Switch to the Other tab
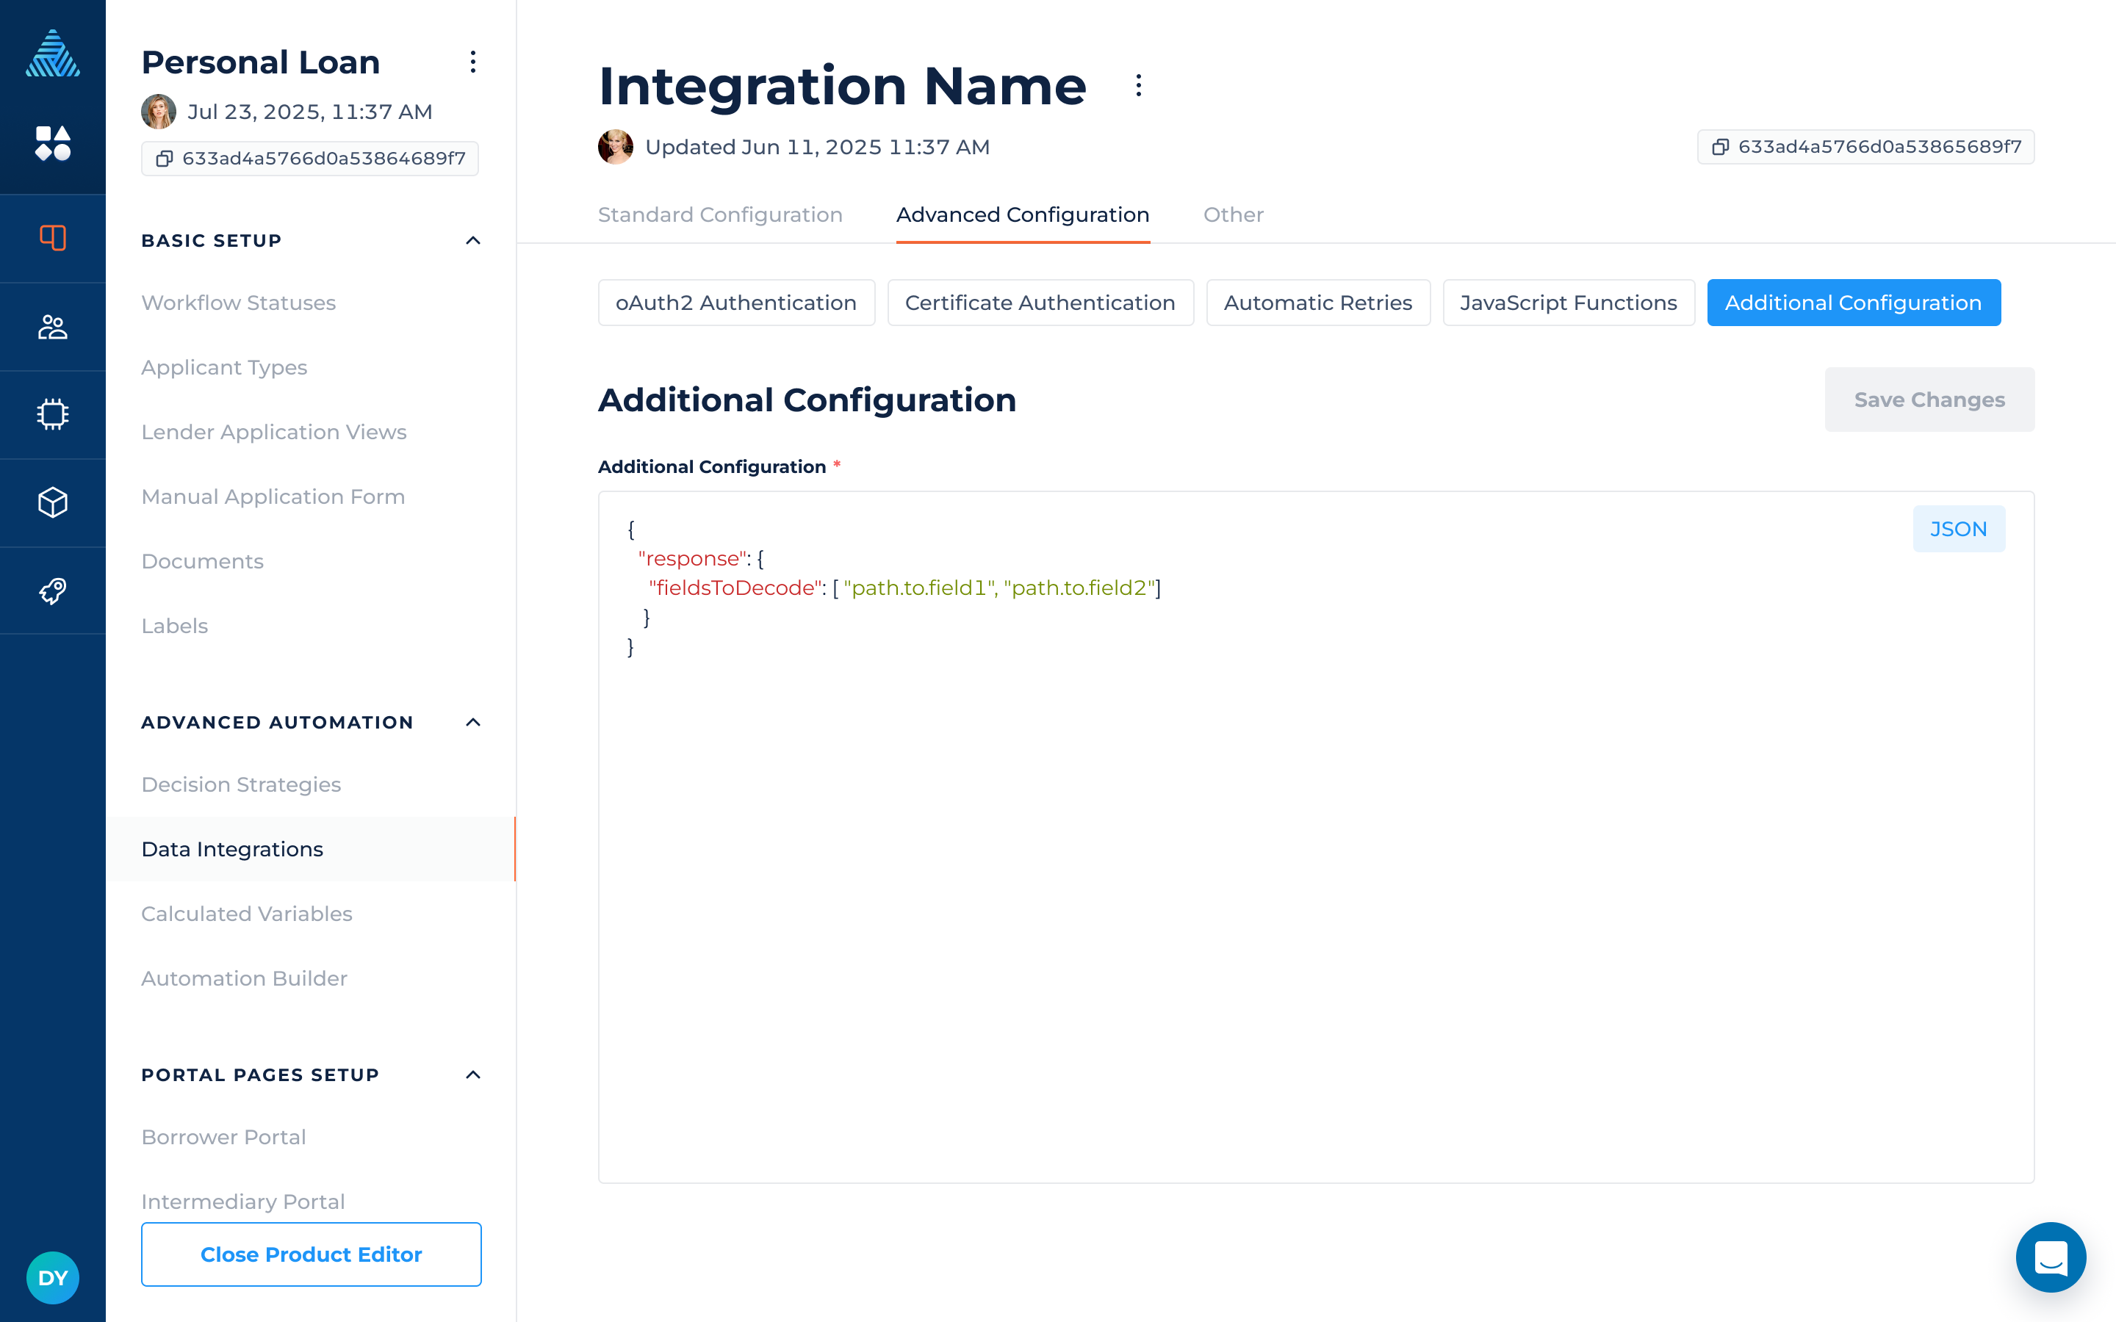The width and height of the screenshot is (2116, 1322). [1232, 215]
